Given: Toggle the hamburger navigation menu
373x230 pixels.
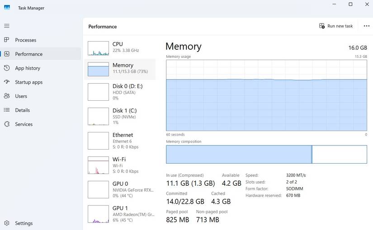Looking at the screenshot, I should (x=6, y=26).
